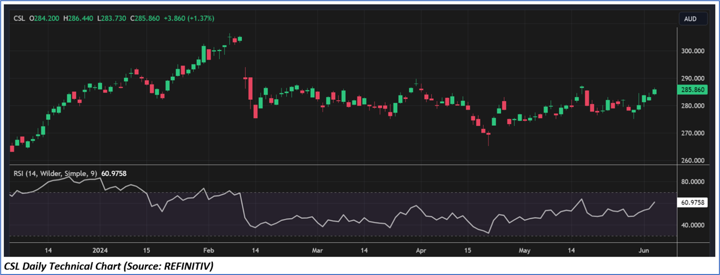Click the 270.000 price axis label
Screen dimensions: 720x275
point(693,133)
